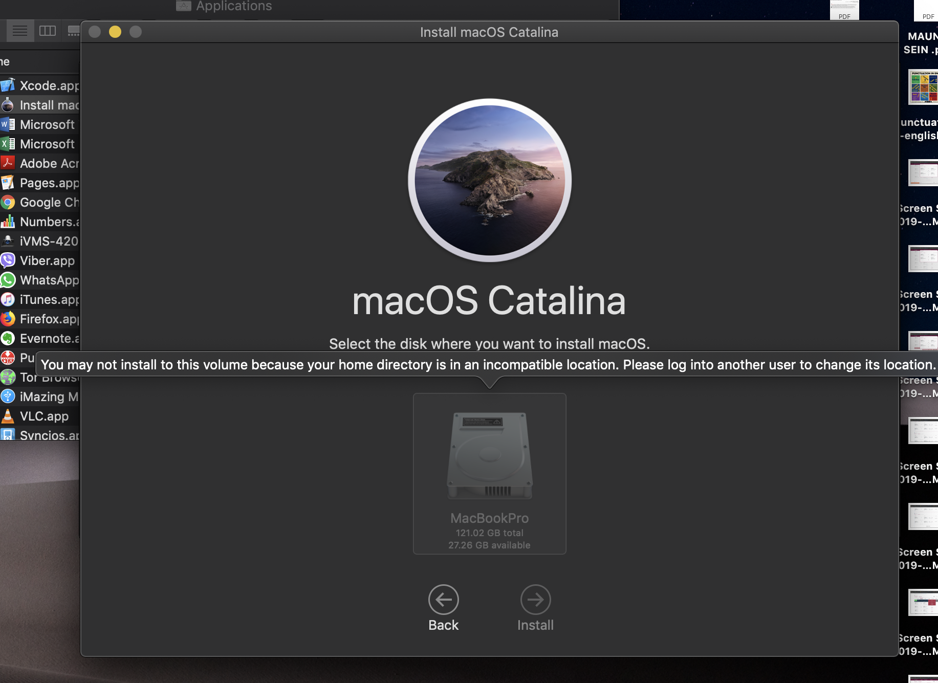
Task: Open the Numbers.app icon in Finder
Action: tap(8, 222)
